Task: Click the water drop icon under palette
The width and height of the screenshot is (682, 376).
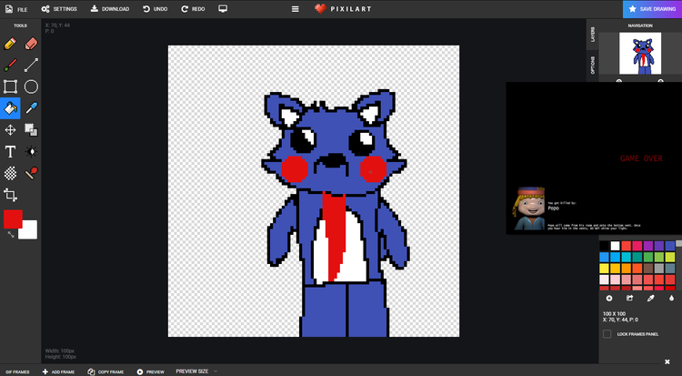Action: 671,298
